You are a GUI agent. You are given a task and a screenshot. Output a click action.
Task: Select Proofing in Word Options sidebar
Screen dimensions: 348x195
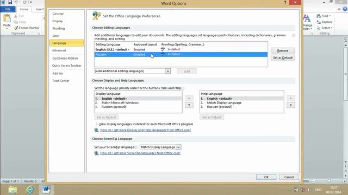66,28
